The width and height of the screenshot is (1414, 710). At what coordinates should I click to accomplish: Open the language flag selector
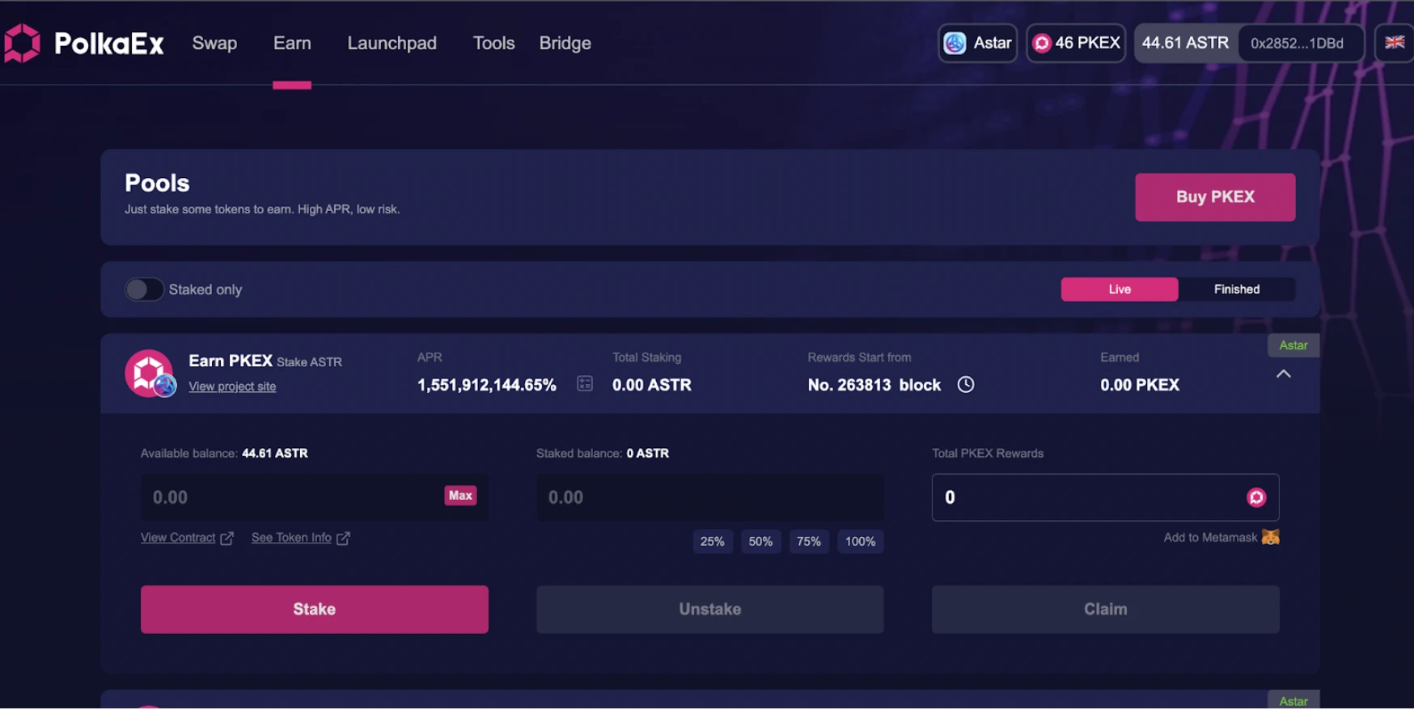(x=1395, y=43)
